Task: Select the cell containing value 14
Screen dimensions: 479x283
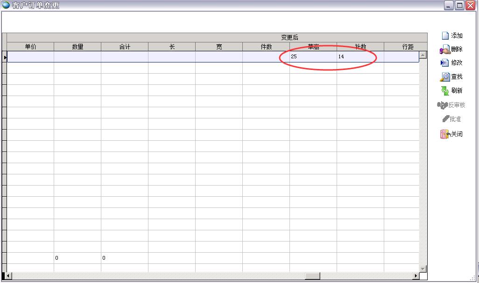Action: (360, 56)
